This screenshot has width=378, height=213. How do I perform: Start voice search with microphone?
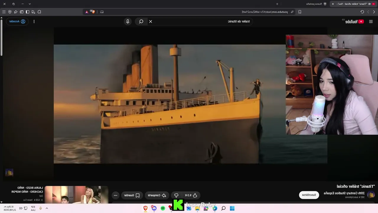click(128, 21)
